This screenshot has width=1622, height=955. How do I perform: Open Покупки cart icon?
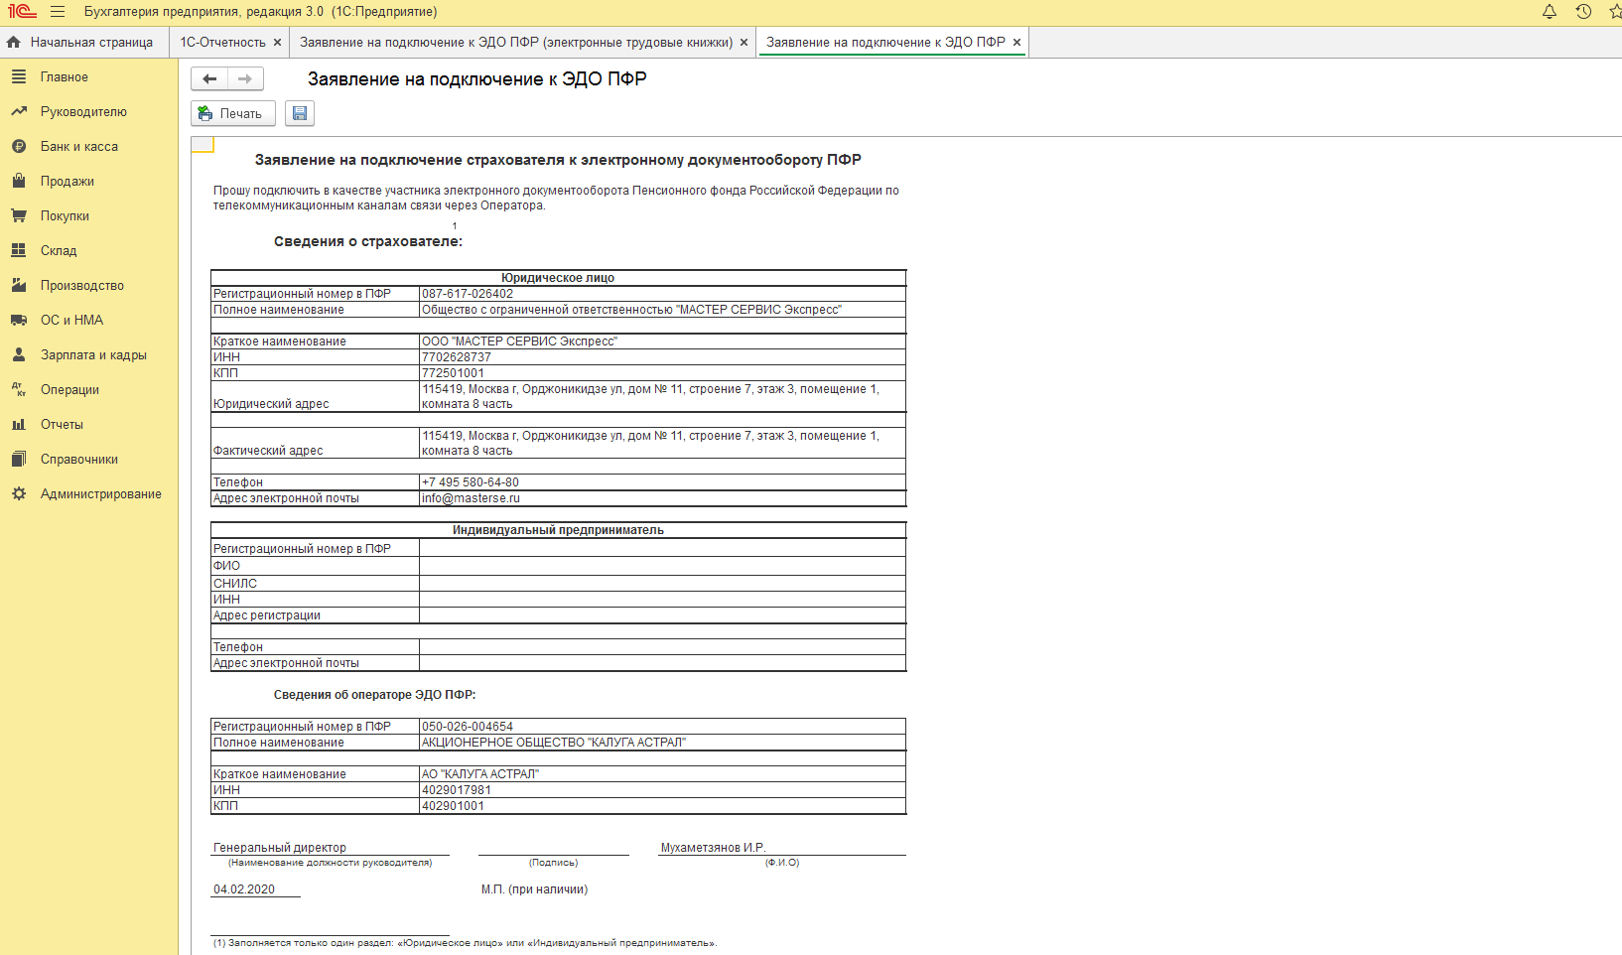pyautogui.click(x=19, y=215)
